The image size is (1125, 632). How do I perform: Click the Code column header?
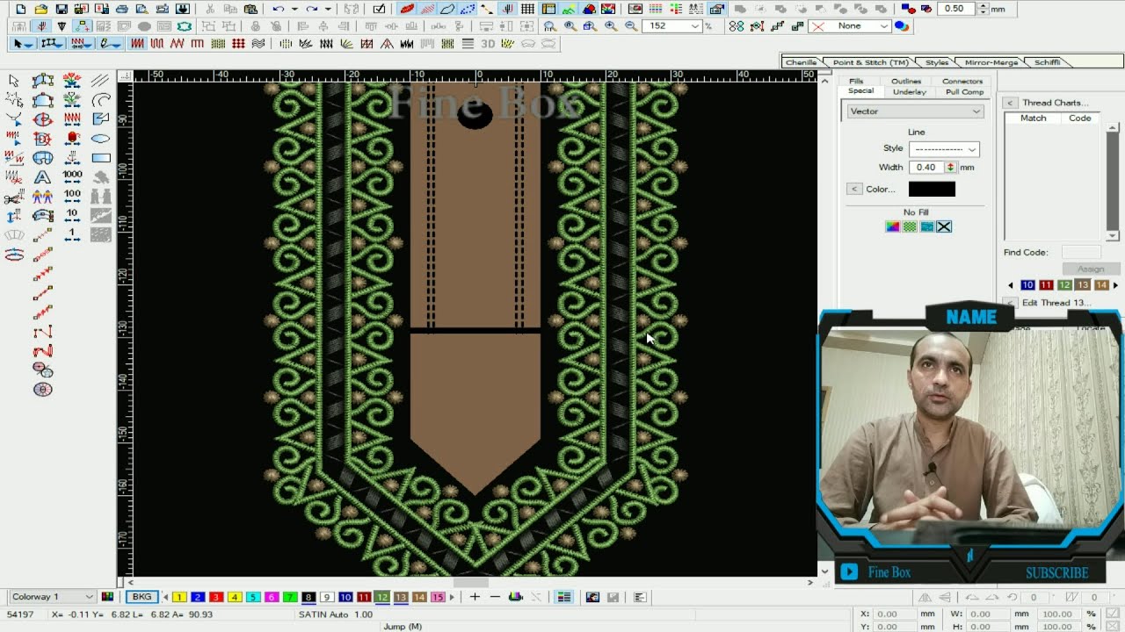1080,118
